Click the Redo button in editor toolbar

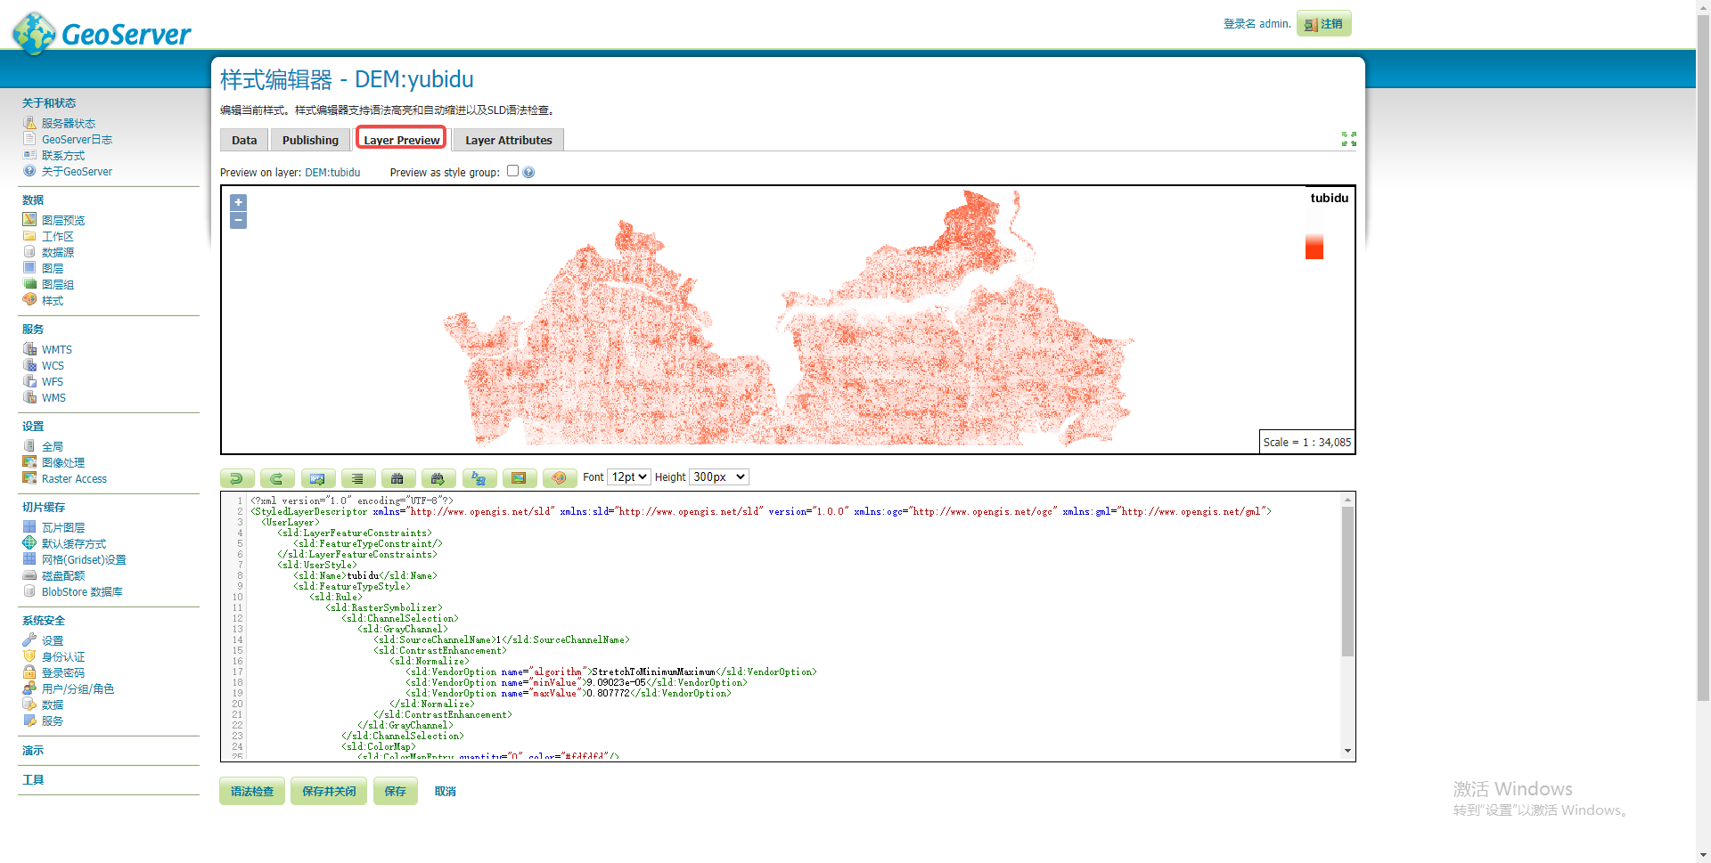(277, 478)
